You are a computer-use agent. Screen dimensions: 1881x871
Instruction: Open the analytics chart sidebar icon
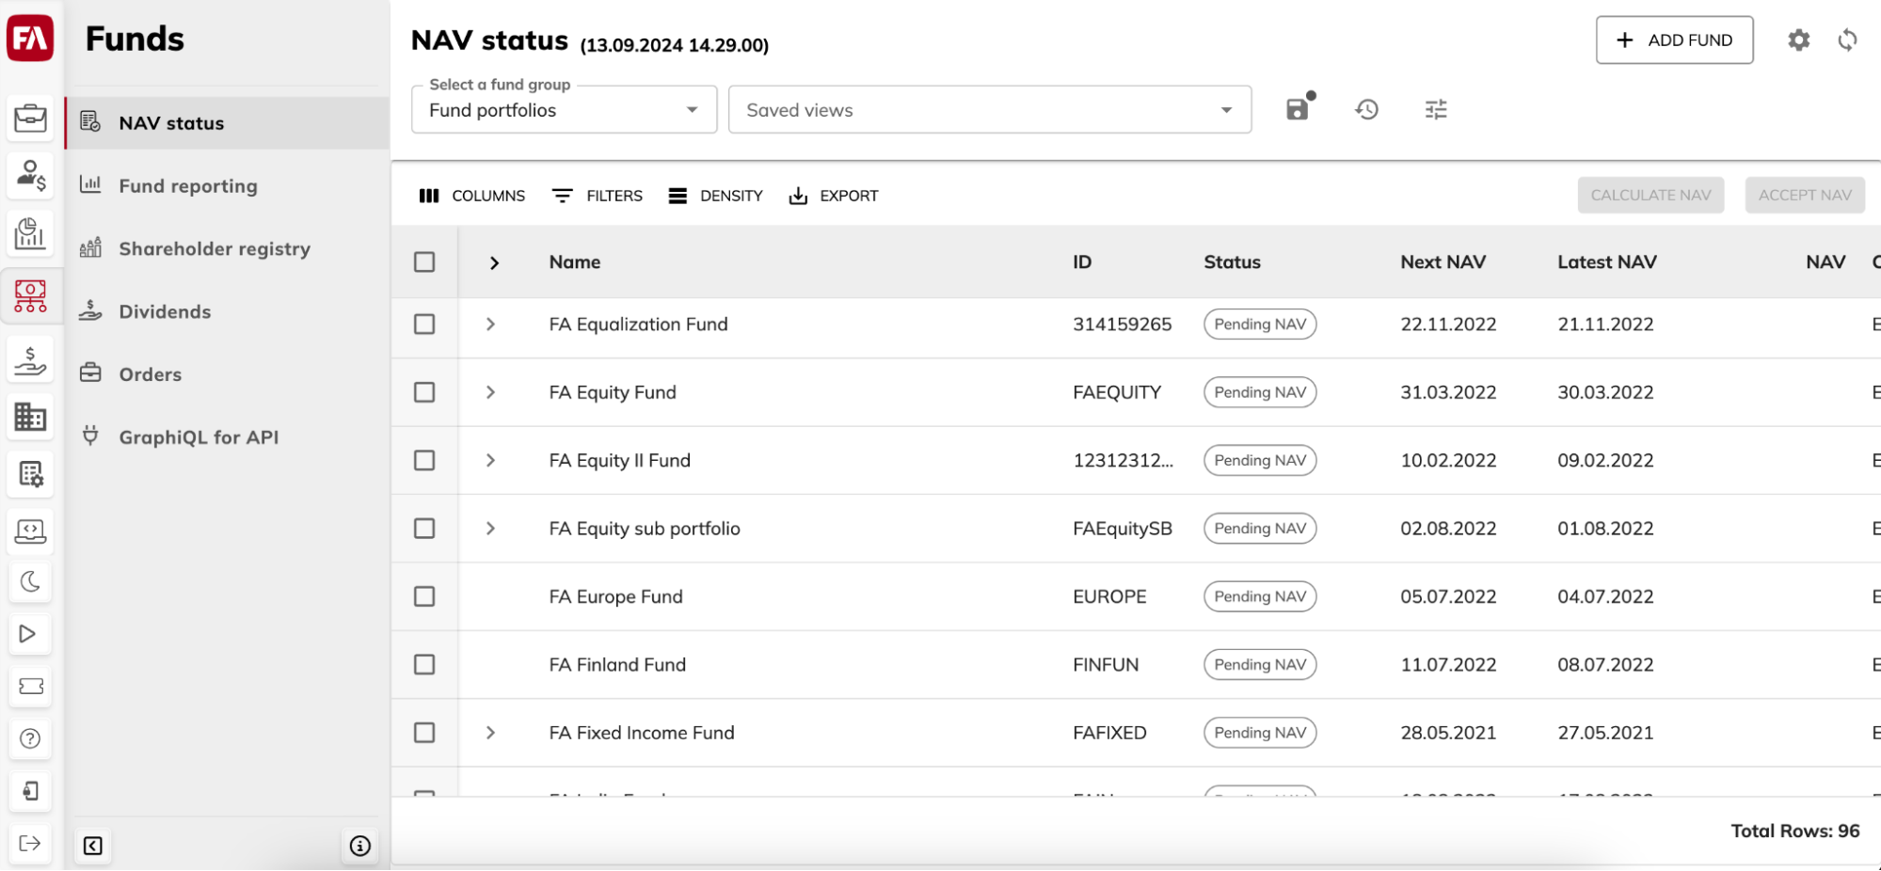tap(30, 233)
